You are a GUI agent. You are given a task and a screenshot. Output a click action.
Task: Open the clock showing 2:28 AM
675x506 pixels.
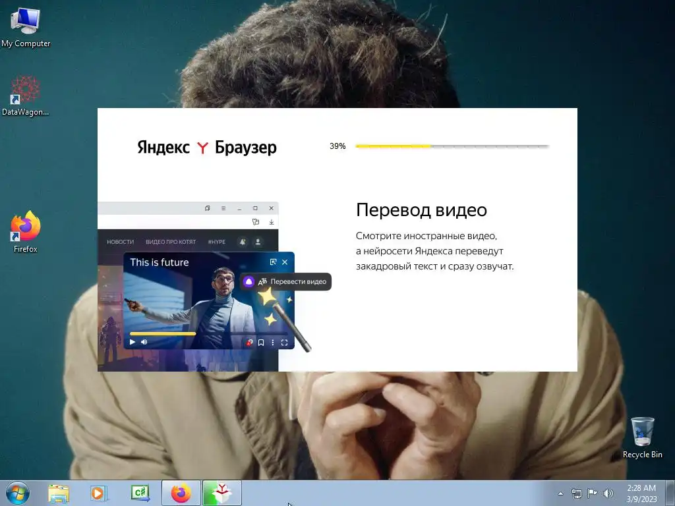click(x=641, y=493)
